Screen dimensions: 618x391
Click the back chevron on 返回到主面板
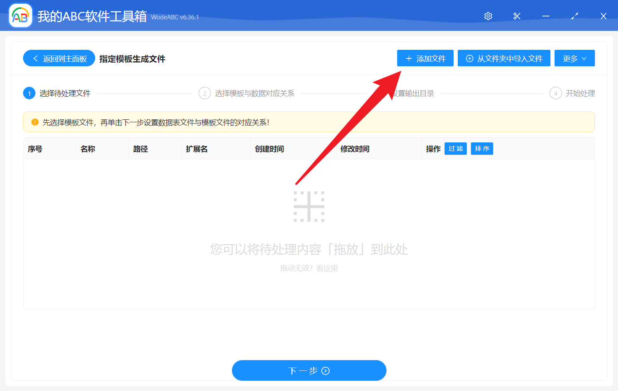[35, 58]
